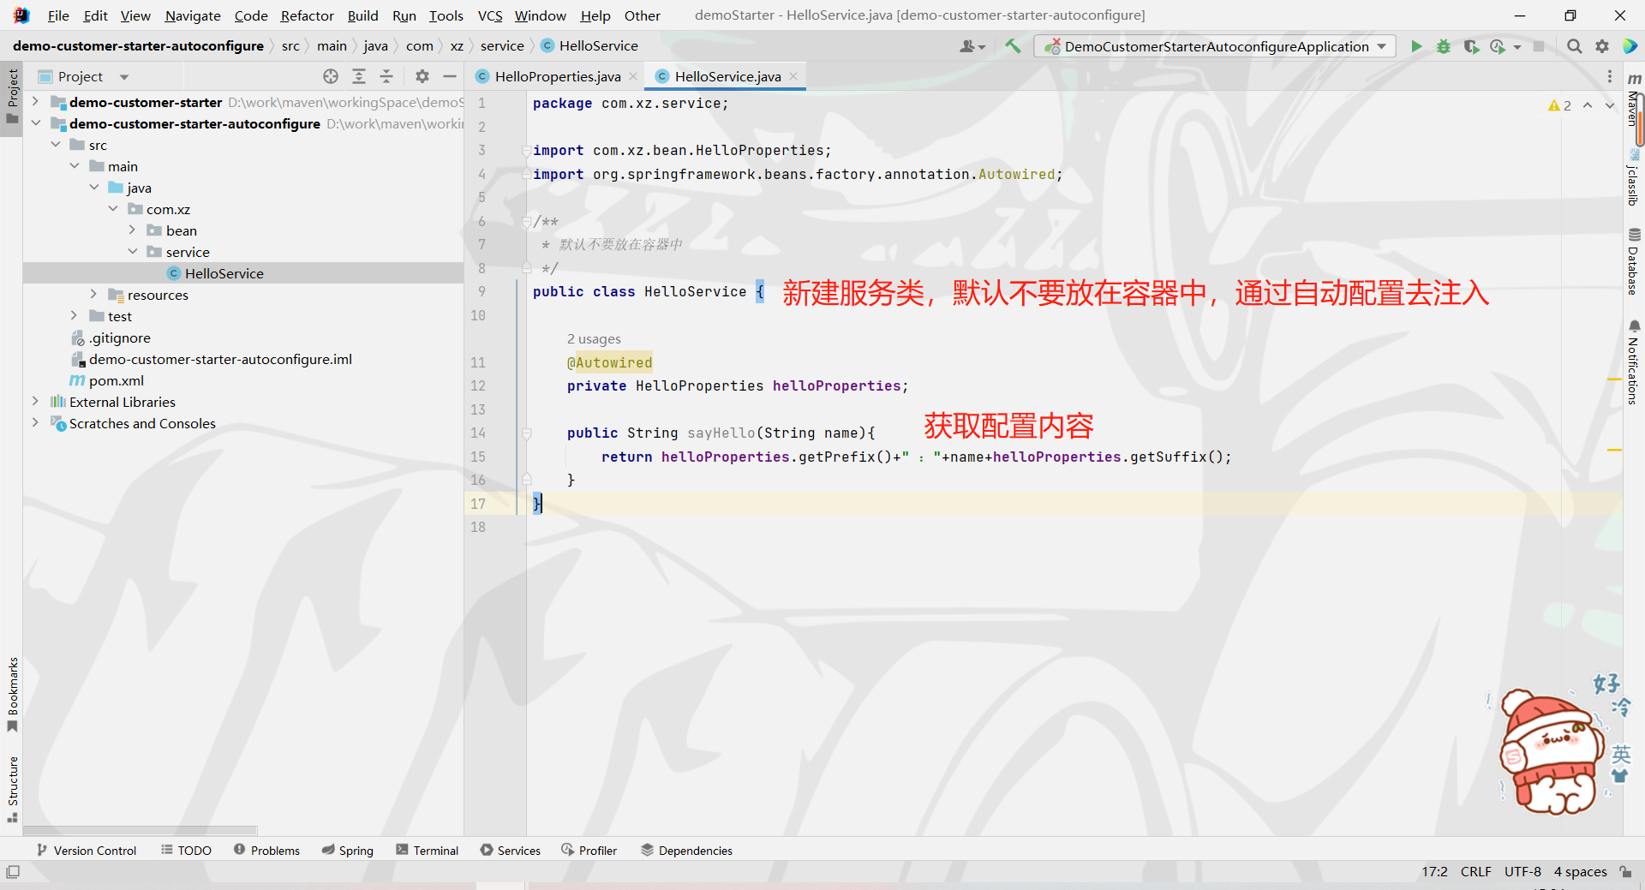Collapse the /** comment fold on line 6
Viewport: 1645px width, 890px height.
click(x=524, y=221)
